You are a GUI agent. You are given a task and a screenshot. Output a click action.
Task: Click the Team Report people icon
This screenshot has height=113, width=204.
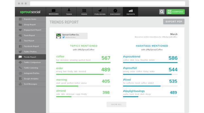pyautogui.click(x=20, y=35)
